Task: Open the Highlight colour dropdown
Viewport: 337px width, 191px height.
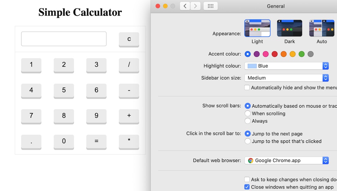Action: click(286, 66)
